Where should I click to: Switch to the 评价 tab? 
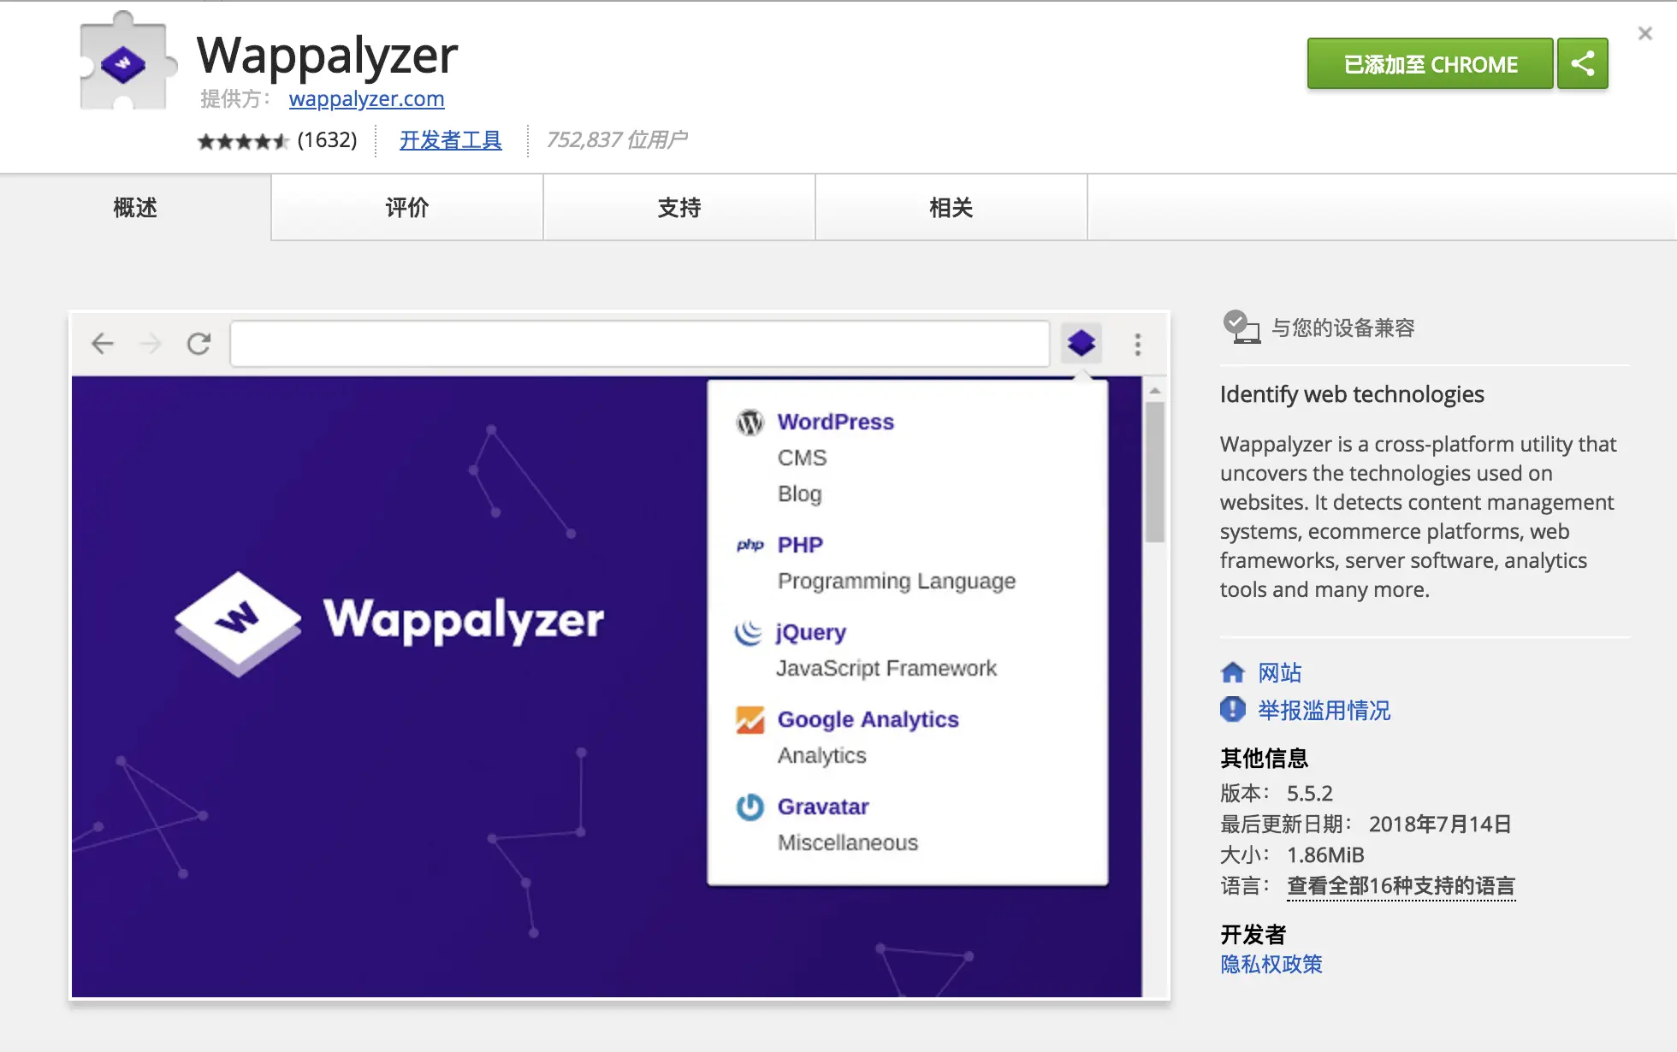point(406,207)
